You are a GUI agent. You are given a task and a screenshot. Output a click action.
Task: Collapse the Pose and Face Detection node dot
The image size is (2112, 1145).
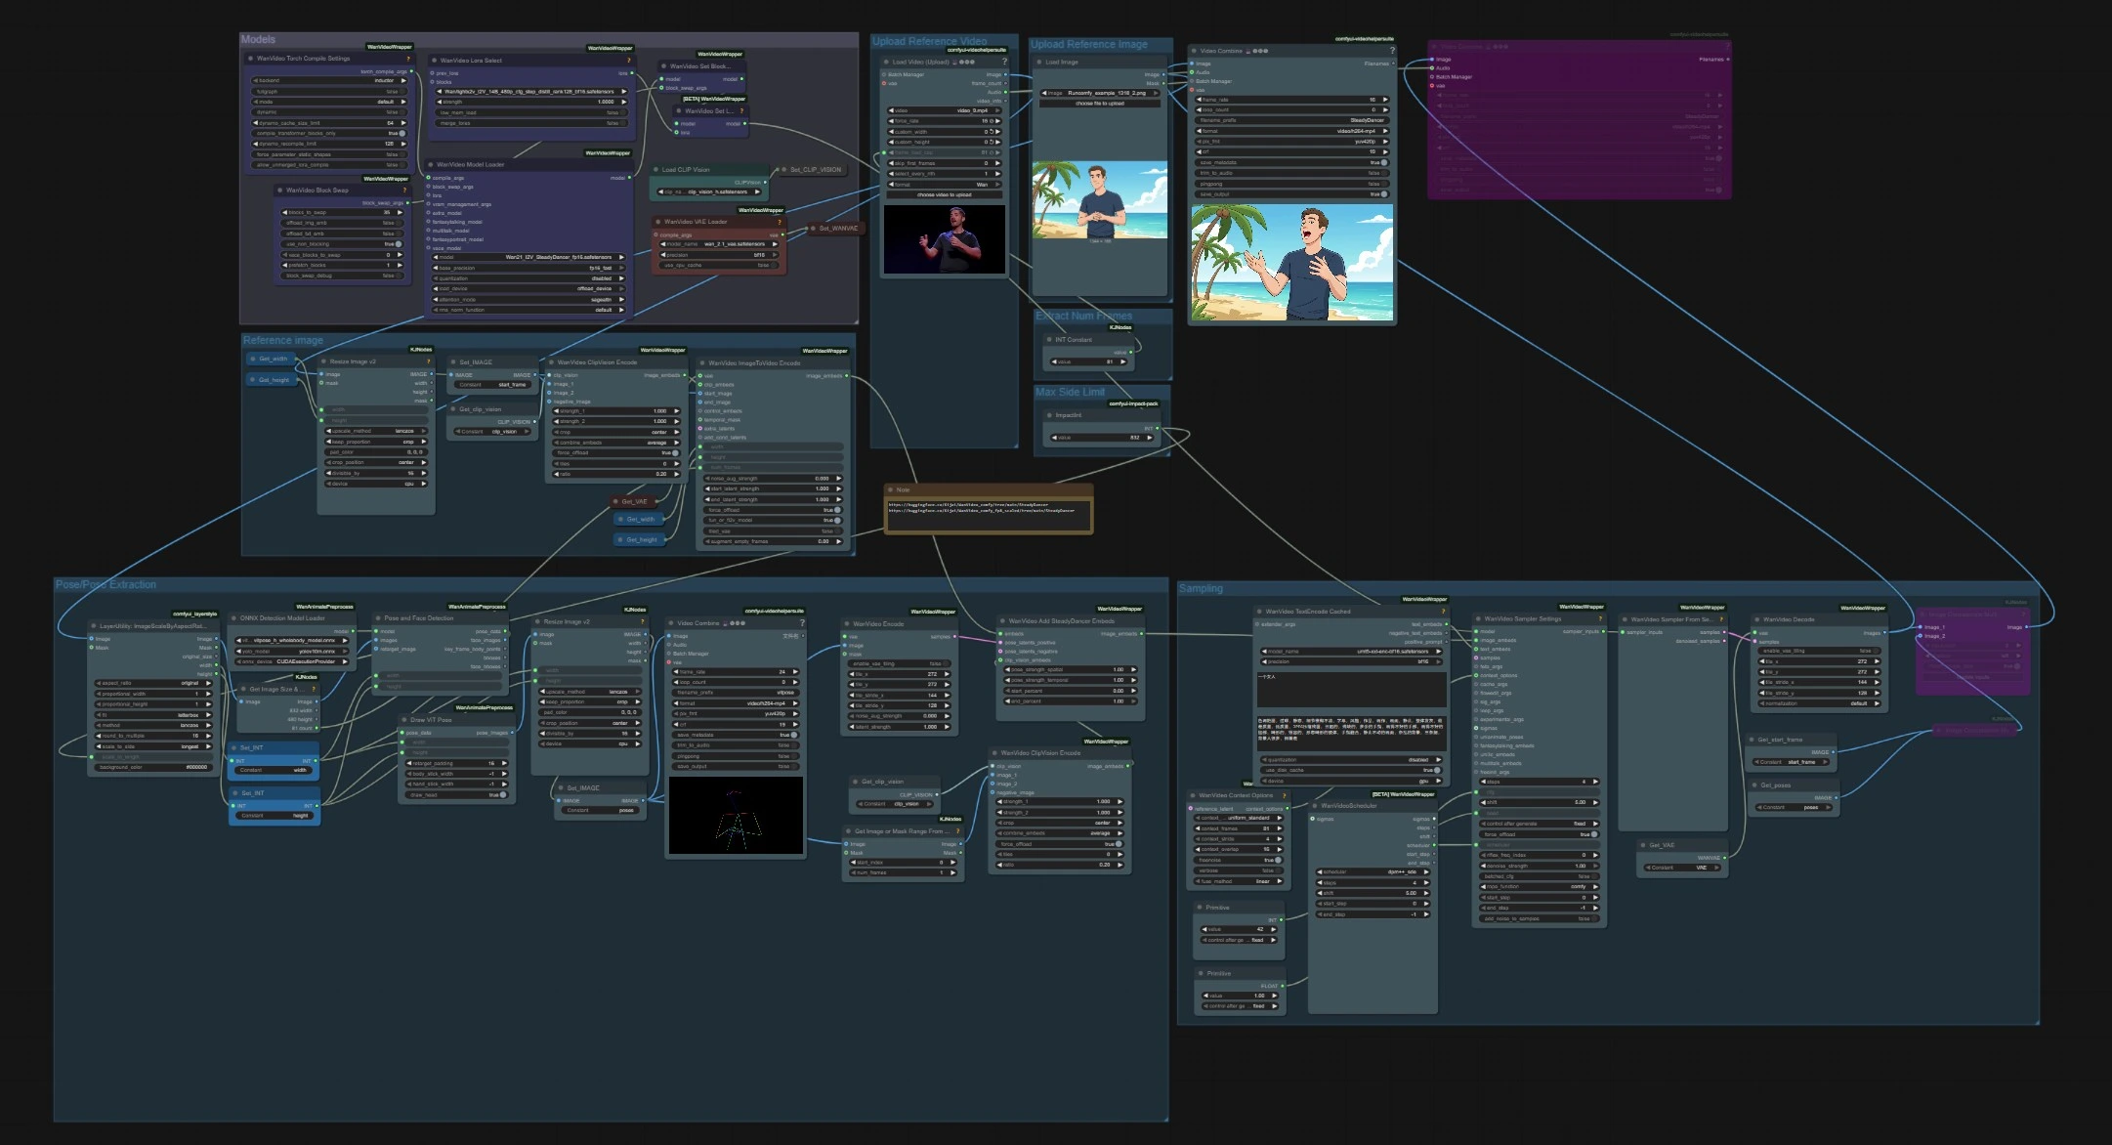pos(378,618)
